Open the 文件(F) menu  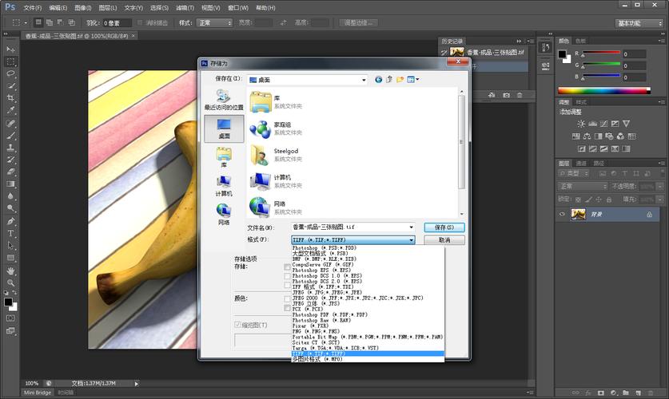32,7
